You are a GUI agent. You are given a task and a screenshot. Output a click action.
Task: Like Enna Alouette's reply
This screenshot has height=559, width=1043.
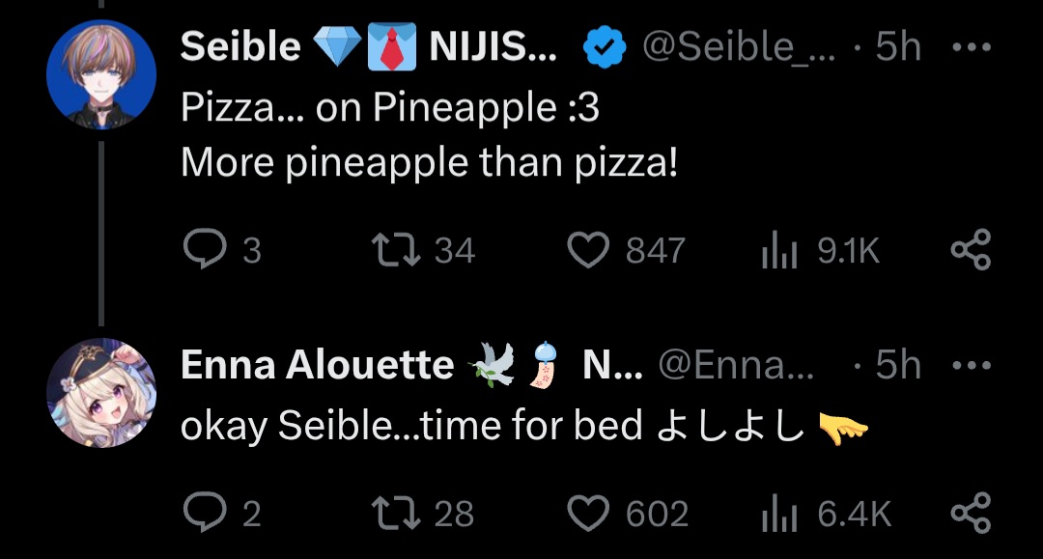point(587,513)
